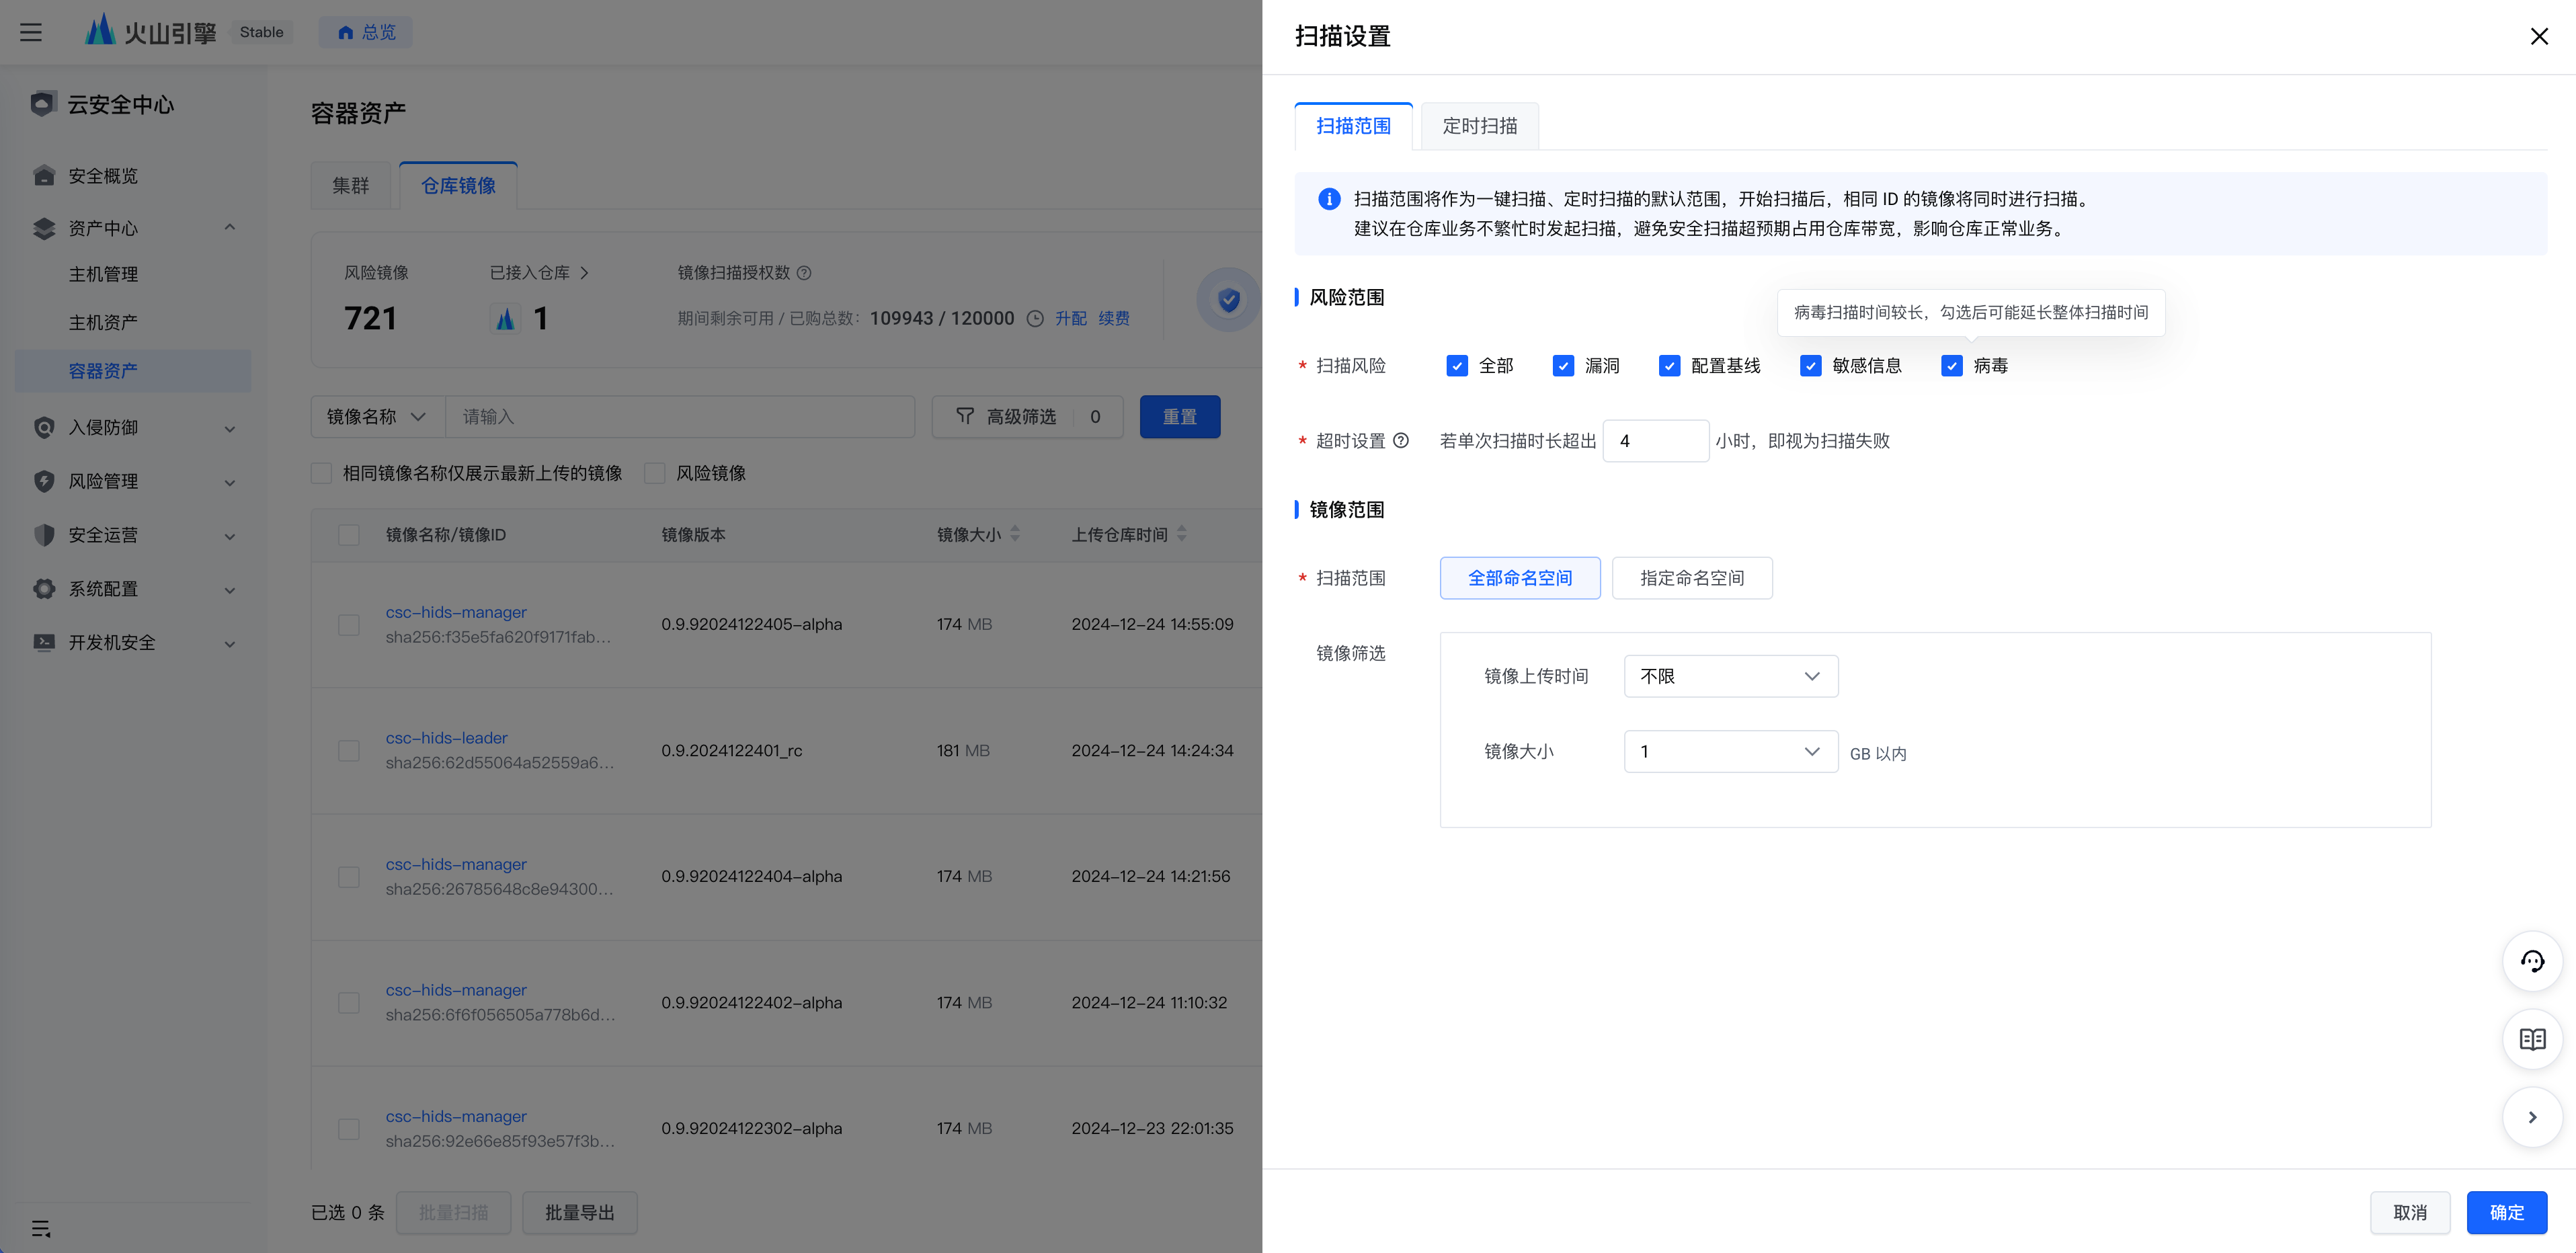Screen dimensions: 2576x1253
Task: Select 指定命名空间 scan scope
Action: (1692, 578)
